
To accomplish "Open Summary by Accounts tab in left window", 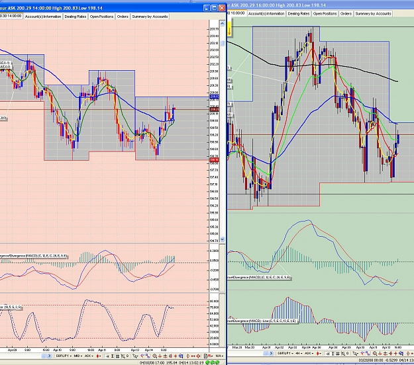I will [x=150, y=17].
